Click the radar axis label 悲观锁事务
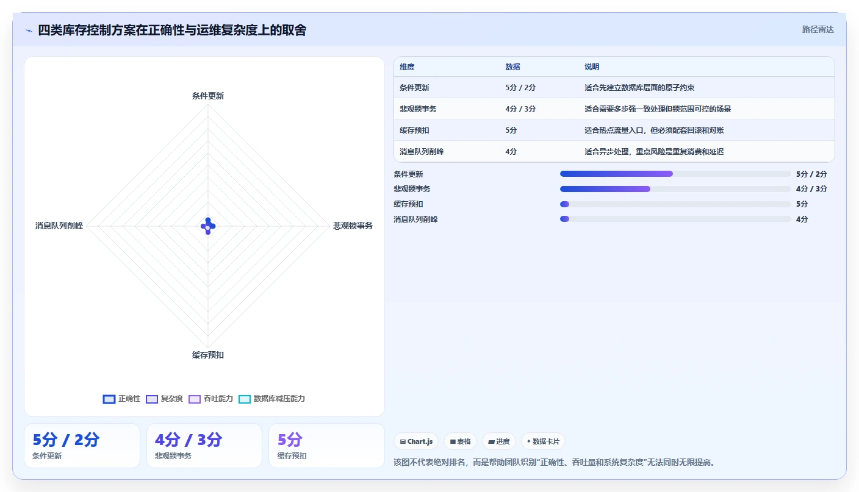 [353, 226]
